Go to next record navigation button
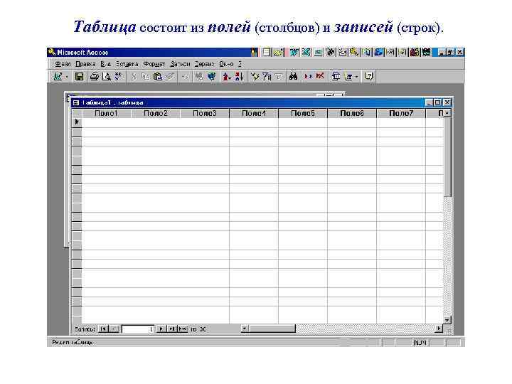 tap(161, 329)
